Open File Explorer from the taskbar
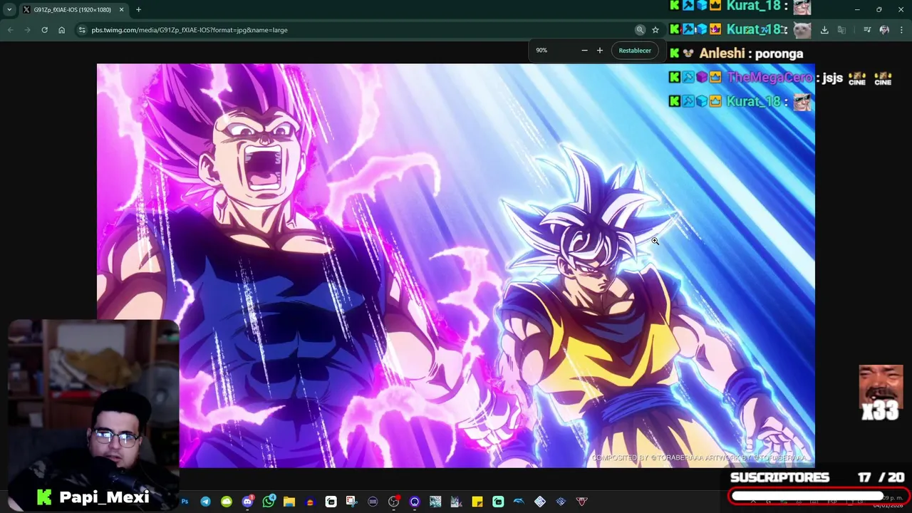Screen dimensions: 912x513 [x=289, y=502]
